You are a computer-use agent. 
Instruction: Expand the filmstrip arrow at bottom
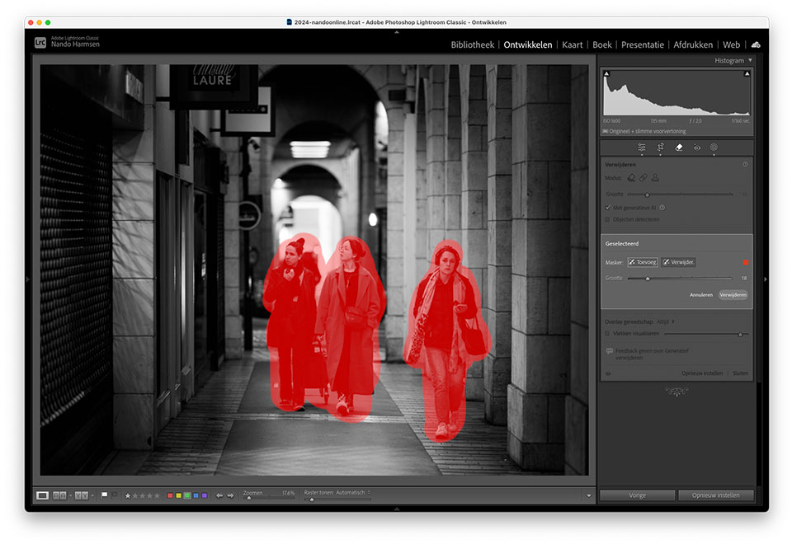(397, 509)
